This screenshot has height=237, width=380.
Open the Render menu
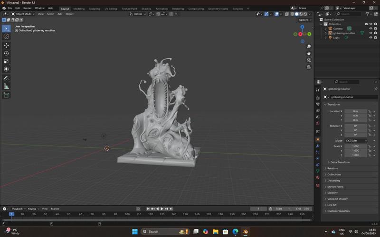[x=28, y=8]
